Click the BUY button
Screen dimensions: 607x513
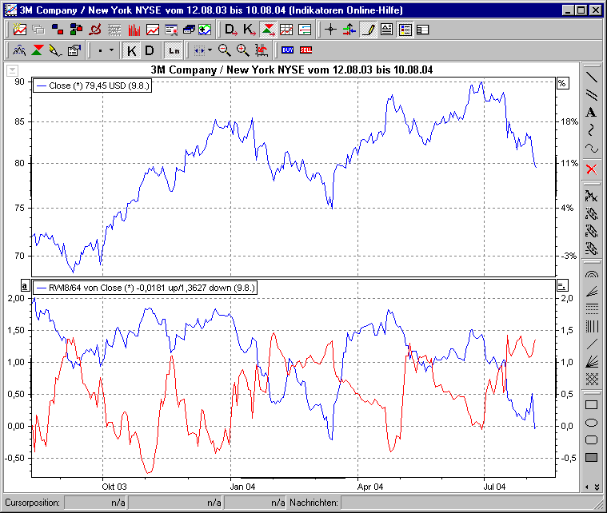coord(287,50)
